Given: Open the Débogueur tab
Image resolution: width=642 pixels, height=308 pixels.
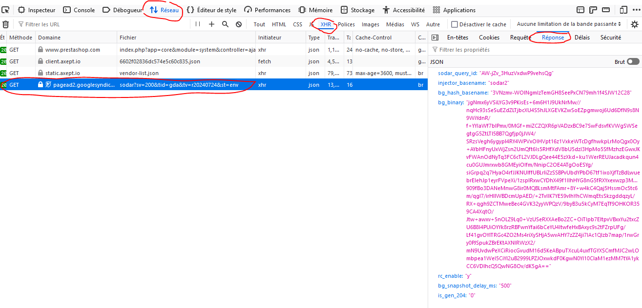Looking at the screenshot, I should click(x=122, y=10).
